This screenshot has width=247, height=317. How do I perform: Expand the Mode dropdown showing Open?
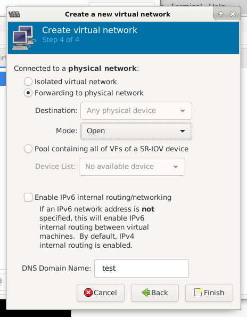click(x=136, y=131)
